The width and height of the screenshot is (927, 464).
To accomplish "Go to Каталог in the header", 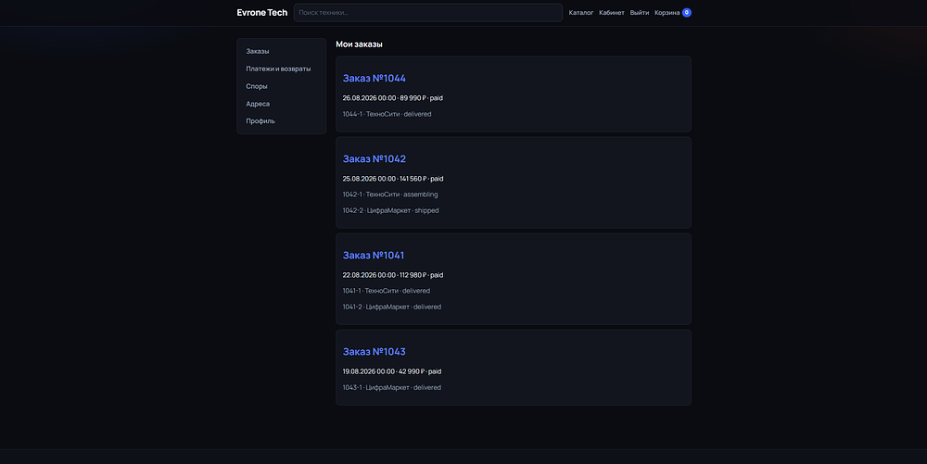I will (x=580, y=12).
